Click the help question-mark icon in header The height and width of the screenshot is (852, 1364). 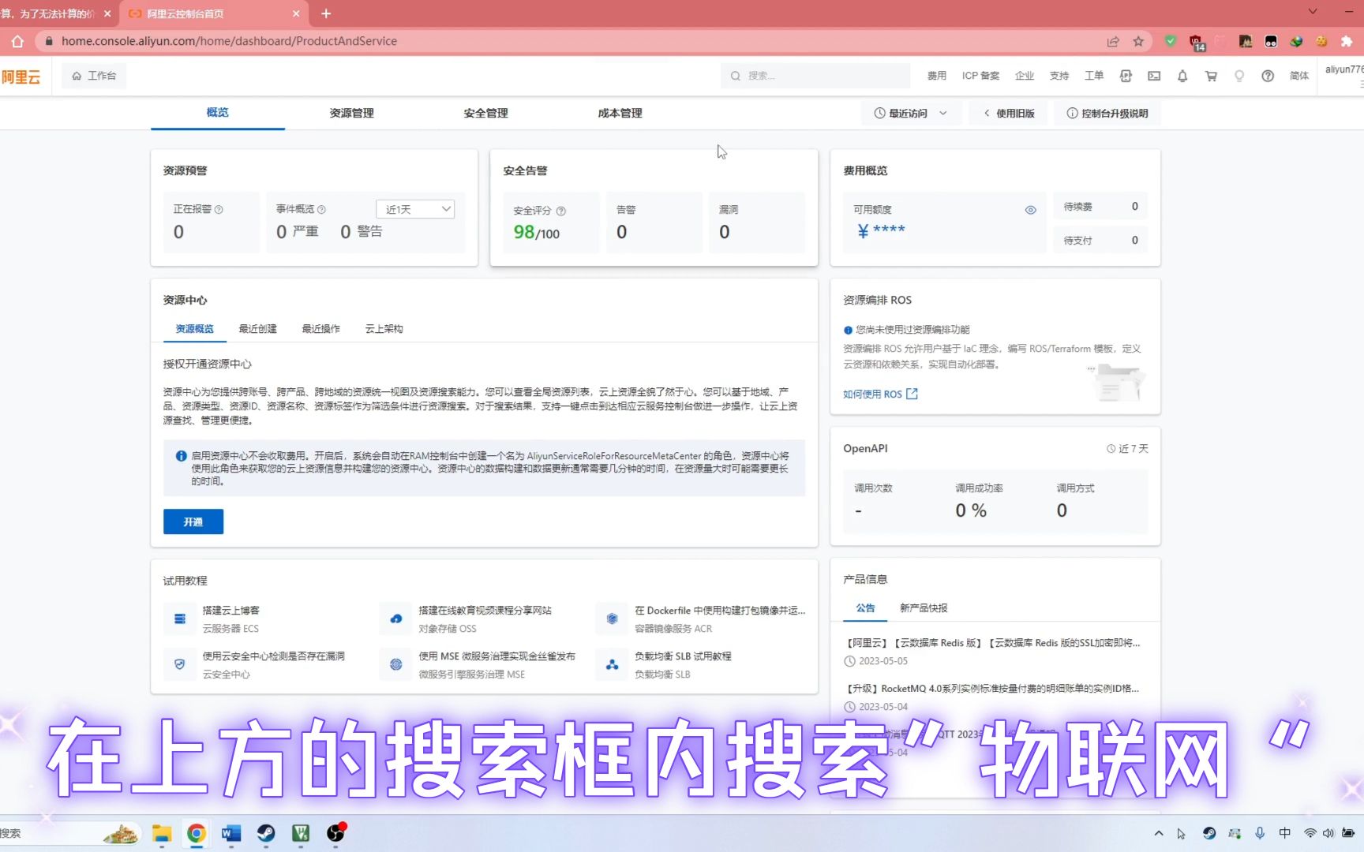pos(1268,76)
